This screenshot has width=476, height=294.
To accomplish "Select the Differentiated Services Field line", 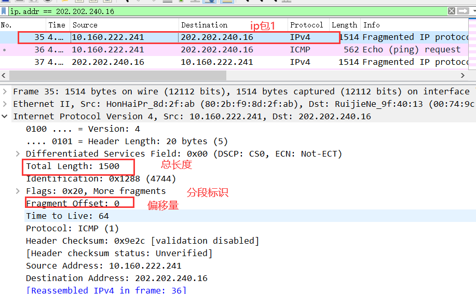I will [x=184, y=153].
